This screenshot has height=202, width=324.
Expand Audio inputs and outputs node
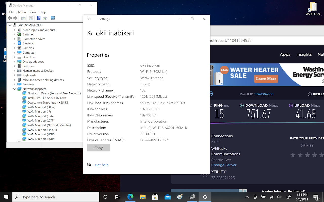coord(14,30)
